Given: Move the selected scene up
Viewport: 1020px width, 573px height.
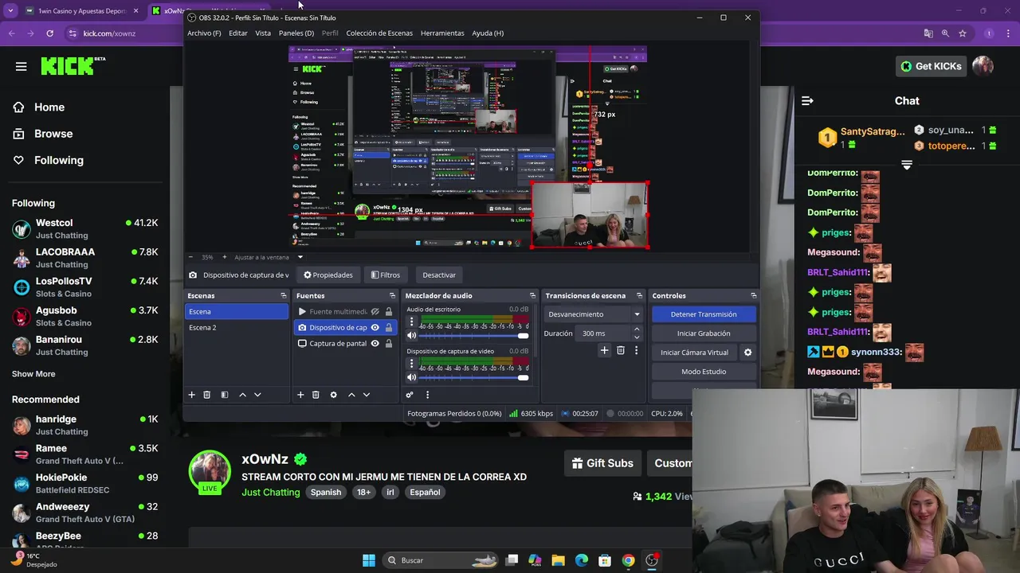Looking at the screenshot, I should pyautogui.click(x=242, y=395).
